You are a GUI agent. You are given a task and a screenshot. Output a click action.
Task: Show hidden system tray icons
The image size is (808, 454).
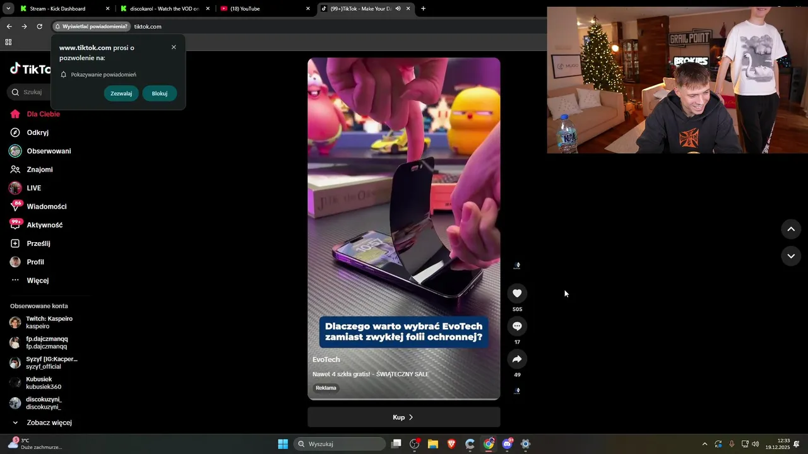tap(704, 444)
